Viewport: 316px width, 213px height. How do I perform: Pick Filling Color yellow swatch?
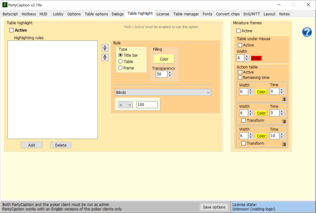tap(164, 59)
